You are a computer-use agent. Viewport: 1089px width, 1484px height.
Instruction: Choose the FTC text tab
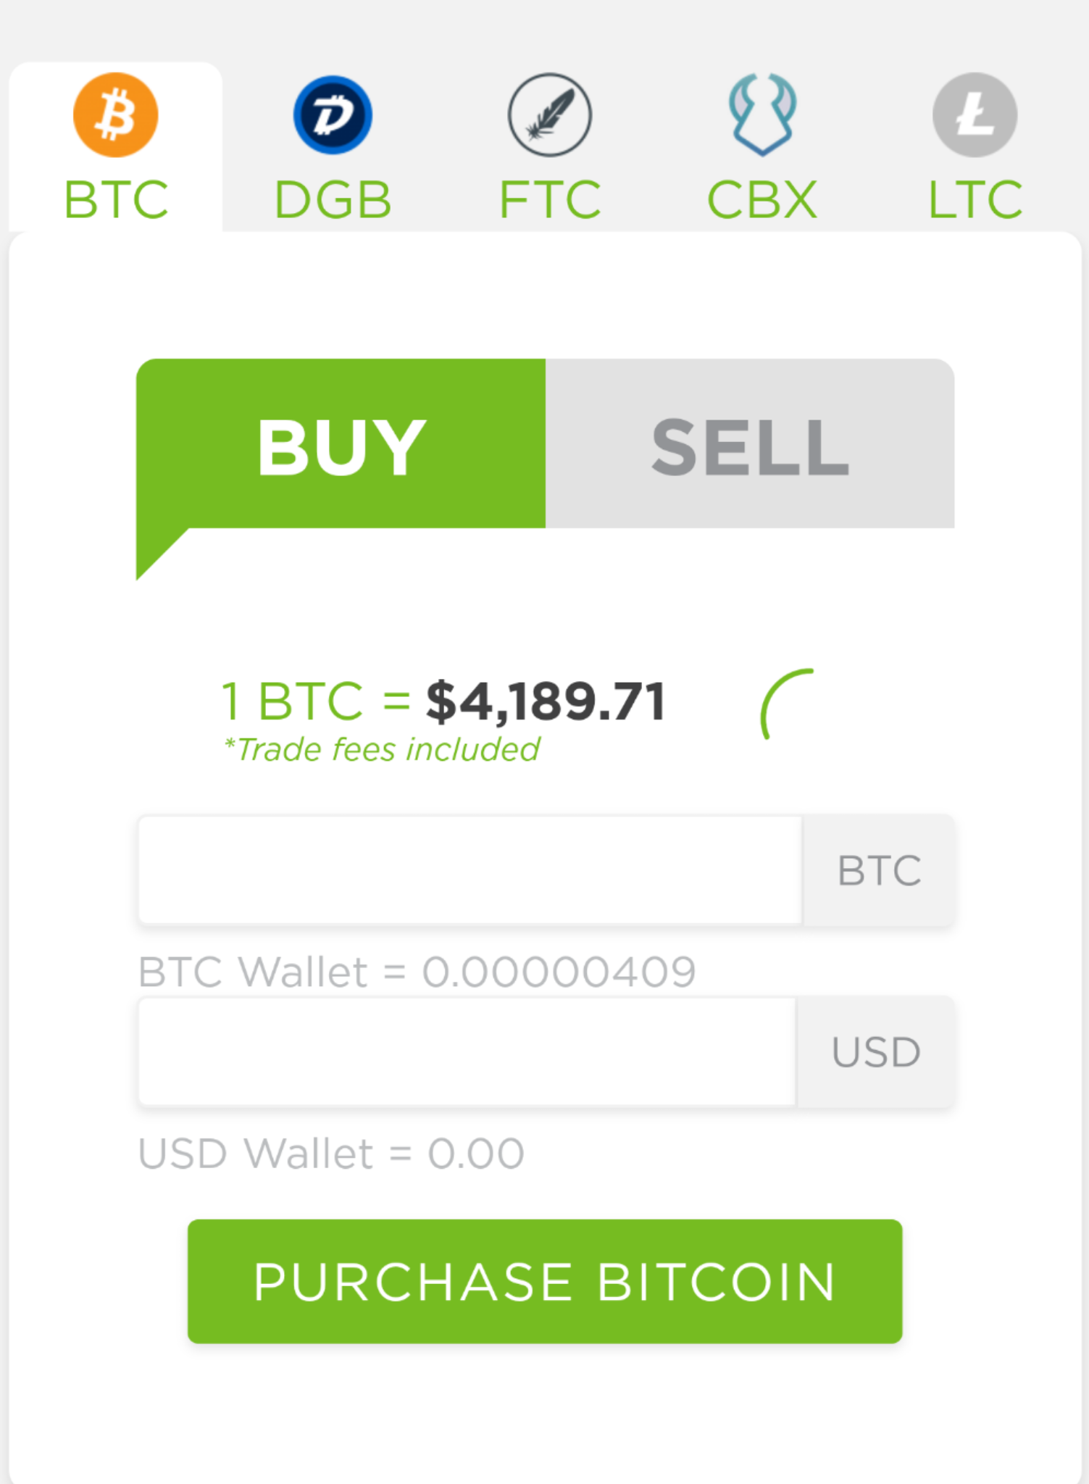(x=549, y=199)
